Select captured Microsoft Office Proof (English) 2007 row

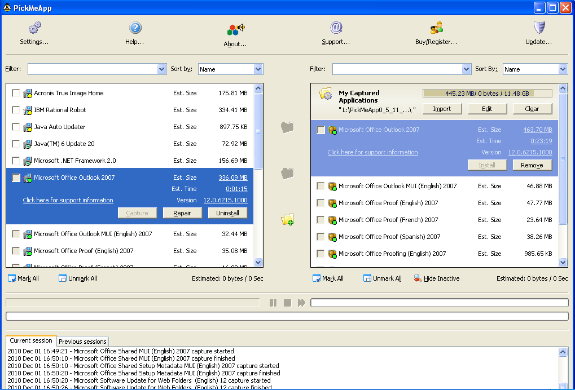tap(434, 203)
